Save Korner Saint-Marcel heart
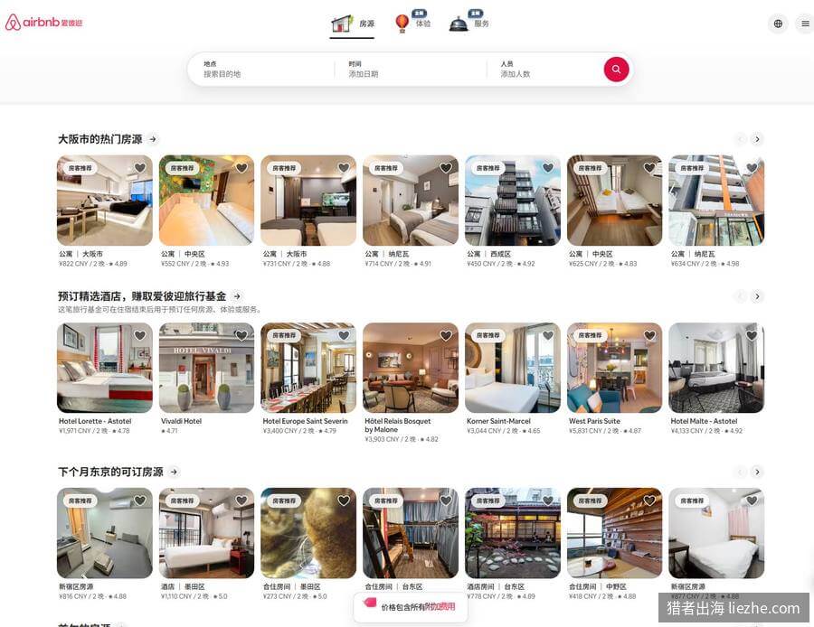Viewport: 814px width, 627px height. coord(548,335)
